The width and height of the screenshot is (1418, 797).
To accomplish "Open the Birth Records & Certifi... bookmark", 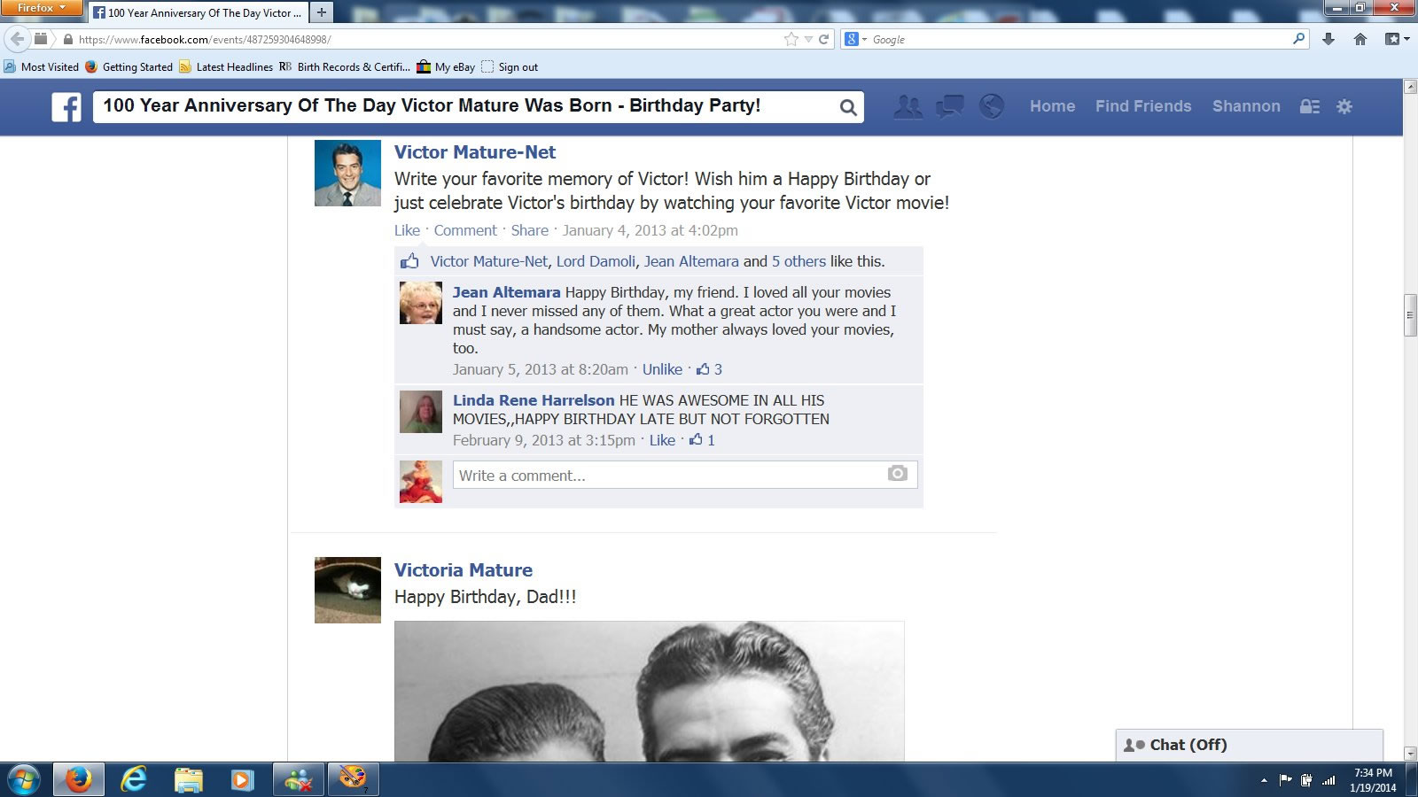I will (x=345, y=66).
